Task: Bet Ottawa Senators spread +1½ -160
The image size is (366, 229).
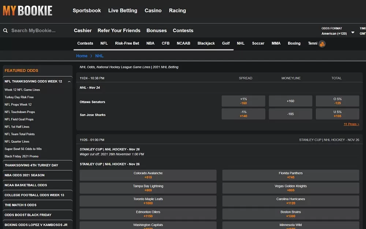Action: coord(243,101)
